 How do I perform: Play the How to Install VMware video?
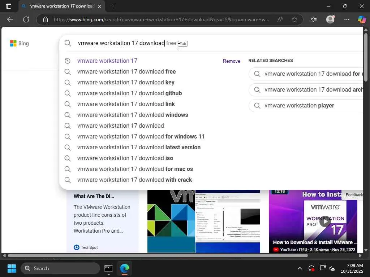[x=325, y=221]
